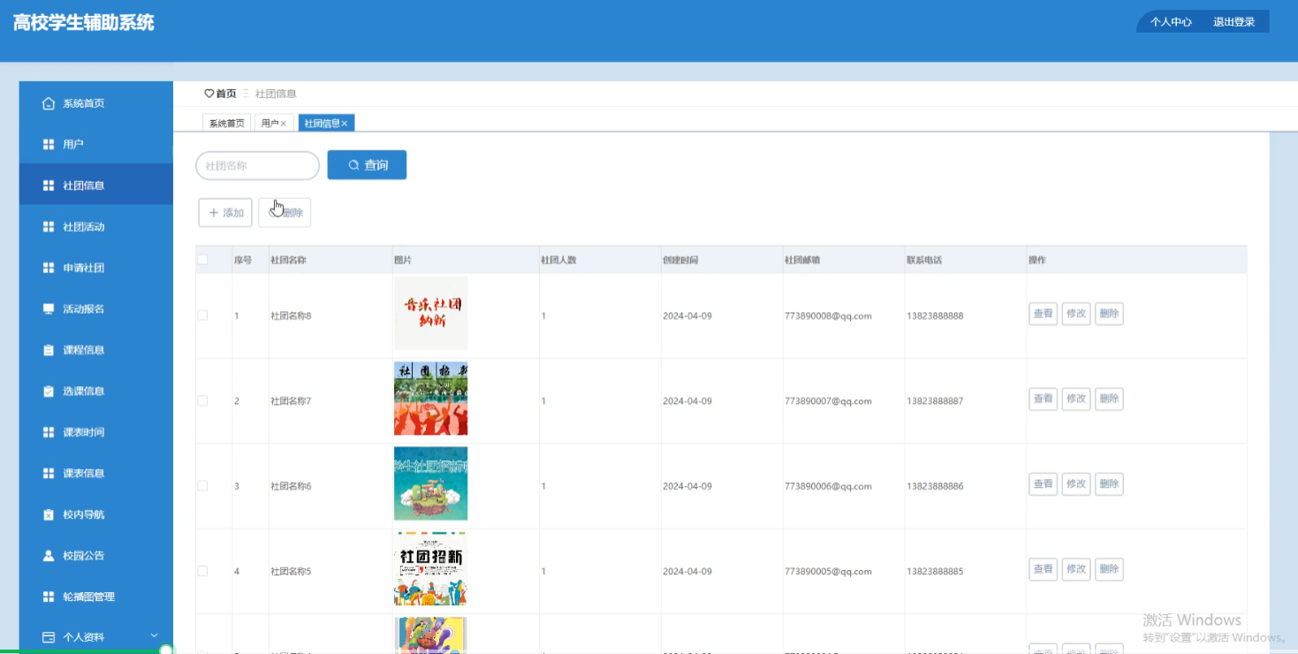
Task: Open the 社团名称6 club image thumbnail
Action: (x=430, y=483)
